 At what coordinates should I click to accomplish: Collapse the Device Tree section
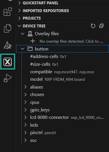pyautogui.click(x=19, y=26)
